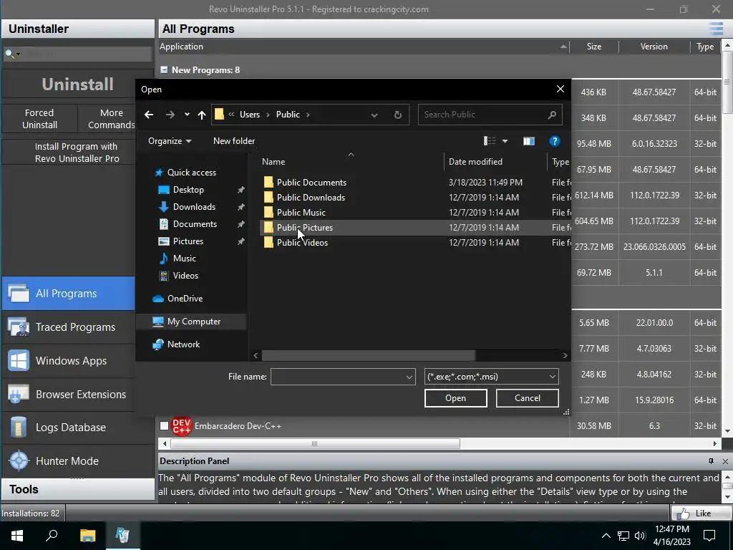
Task: Create a New folder
Action: (x=234, y=141)
